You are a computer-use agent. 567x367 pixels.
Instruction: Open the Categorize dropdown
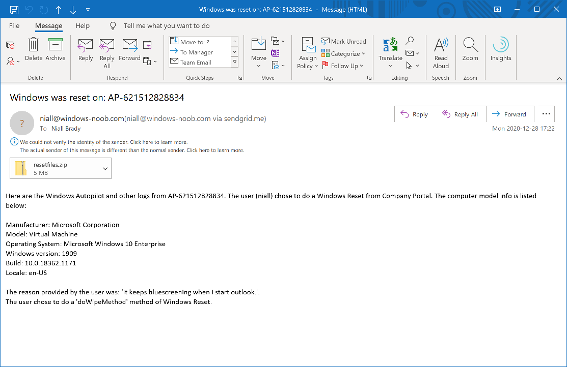tap(343, 53)
